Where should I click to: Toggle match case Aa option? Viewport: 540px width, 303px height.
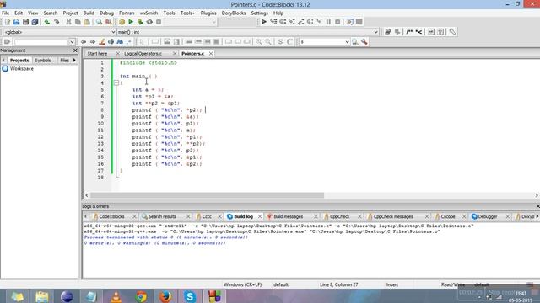[120, 42]
